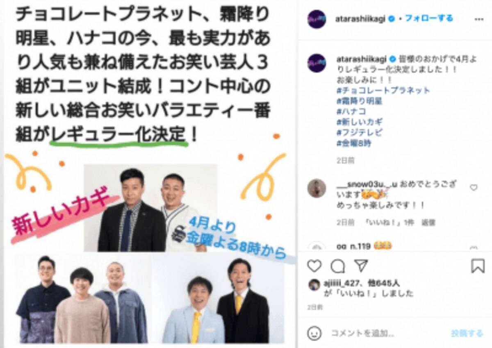The image size is (492, 348).
Task: Open atarashiikagi profile picture in header
Action: (317, 19)
